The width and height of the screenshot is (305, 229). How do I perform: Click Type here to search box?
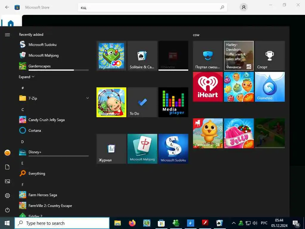62,223
